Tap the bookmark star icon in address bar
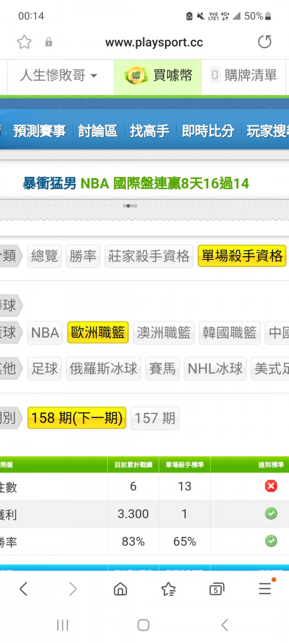The image size is (289, 643). [24, 42]
